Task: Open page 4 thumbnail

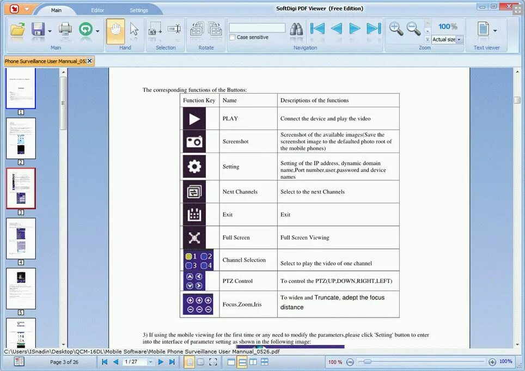Action: pyautogui.click(x=21, y=239)
